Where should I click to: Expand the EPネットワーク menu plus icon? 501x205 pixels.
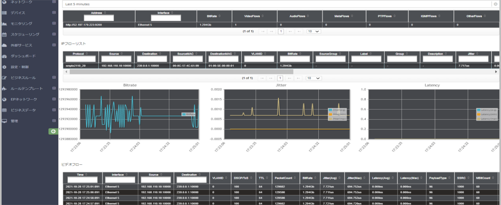coord(54,100)
